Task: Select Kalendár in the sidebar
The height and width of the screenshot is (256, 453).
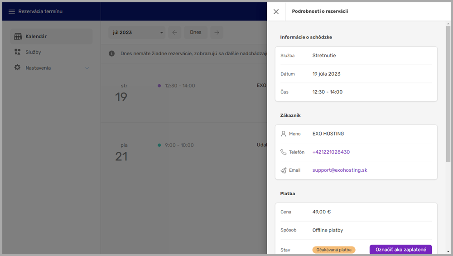Action: point(36,36)
